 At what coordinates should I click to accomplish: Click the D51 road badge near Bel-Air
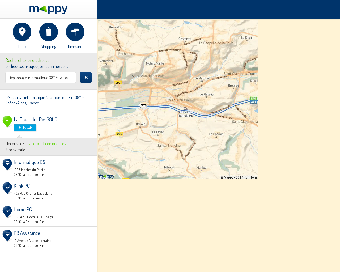click(119, 134)
